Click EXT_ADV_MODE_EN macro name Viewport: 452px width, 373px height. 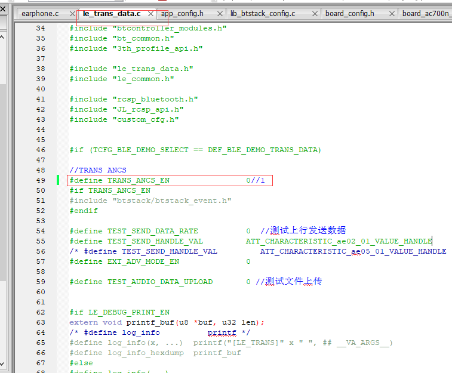pos(143,262)
